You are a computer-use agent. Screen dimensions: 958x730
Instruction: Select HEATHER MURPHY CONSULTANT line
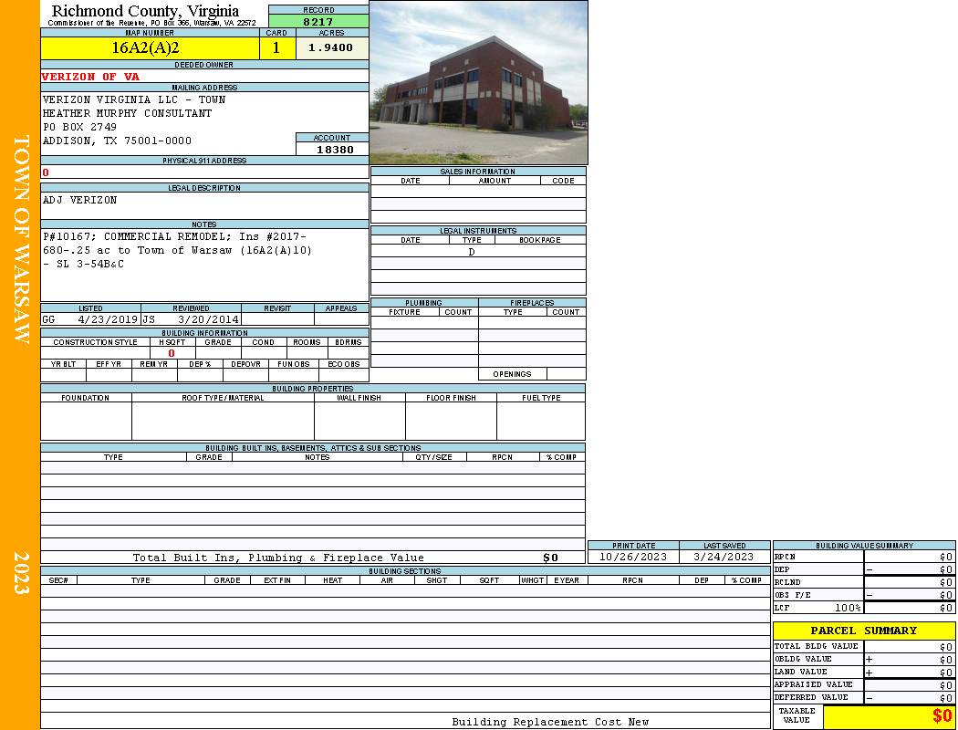127,114
